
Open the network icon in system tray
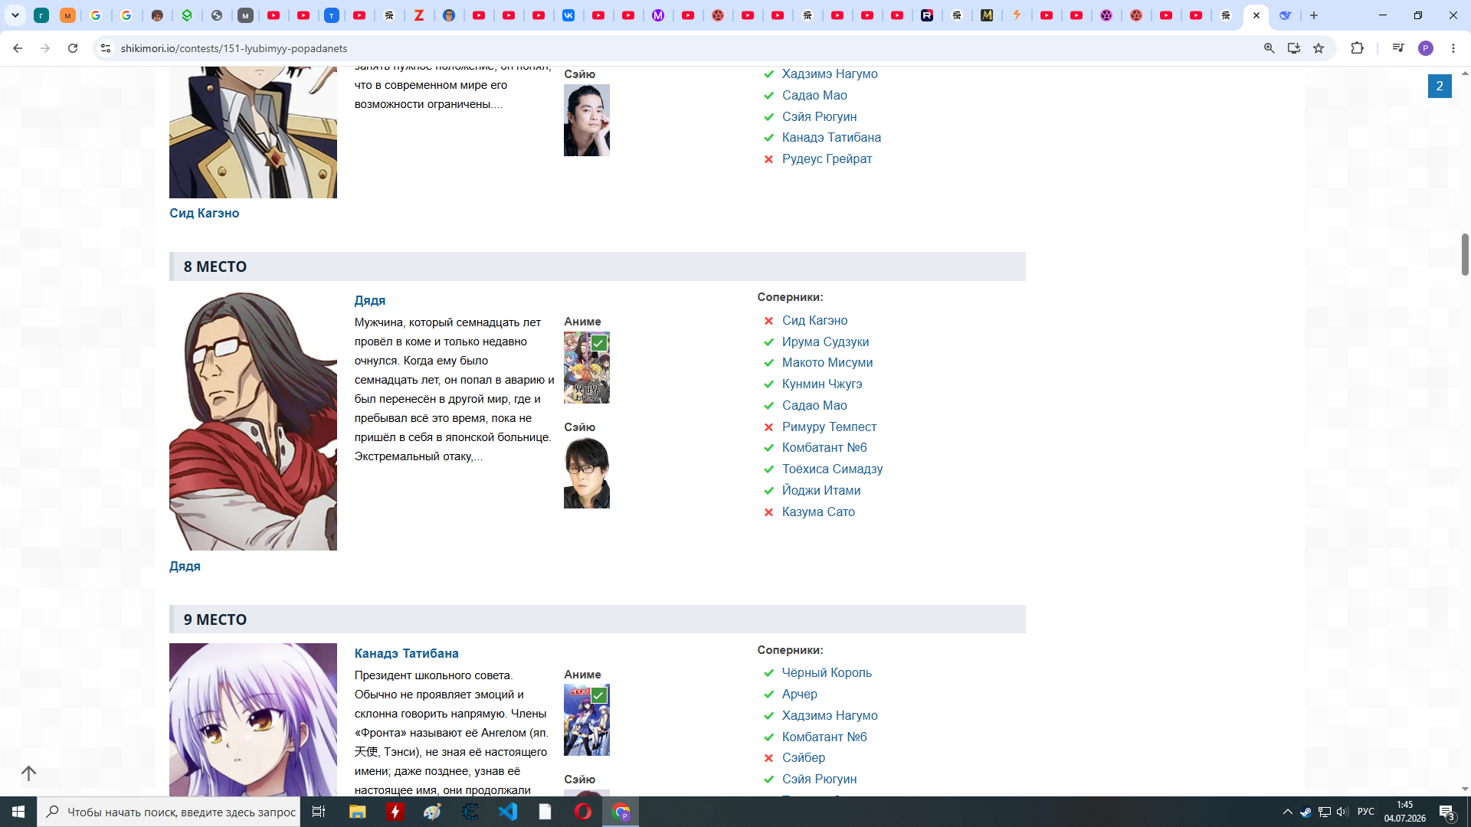1324,812
